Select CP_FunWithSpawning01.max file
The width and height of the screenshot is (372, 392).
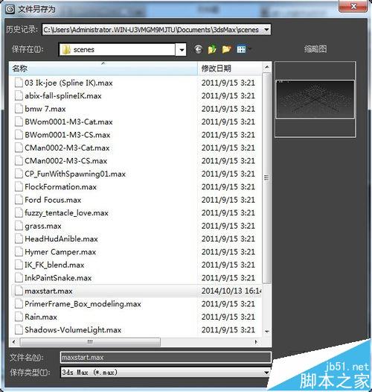tap(75, 174)
